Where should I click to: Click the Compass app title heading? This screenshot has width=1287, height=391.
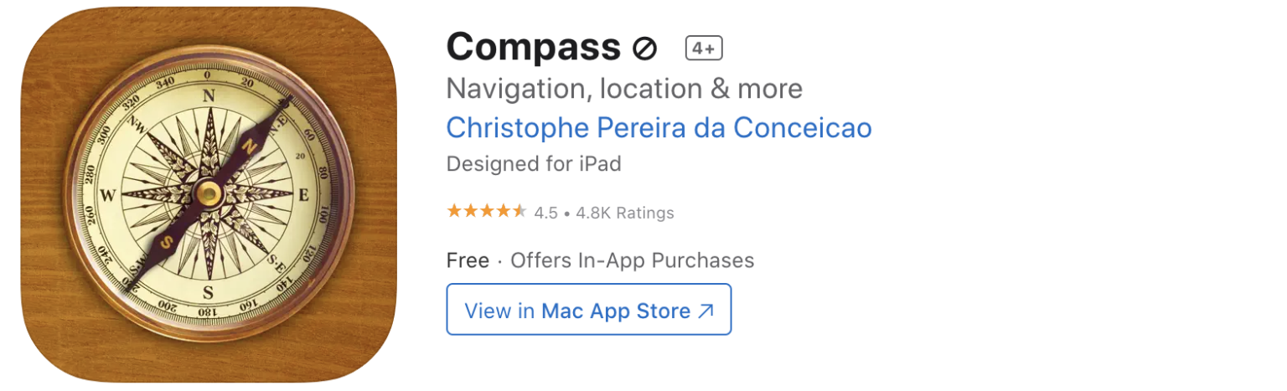pos(533,47)
